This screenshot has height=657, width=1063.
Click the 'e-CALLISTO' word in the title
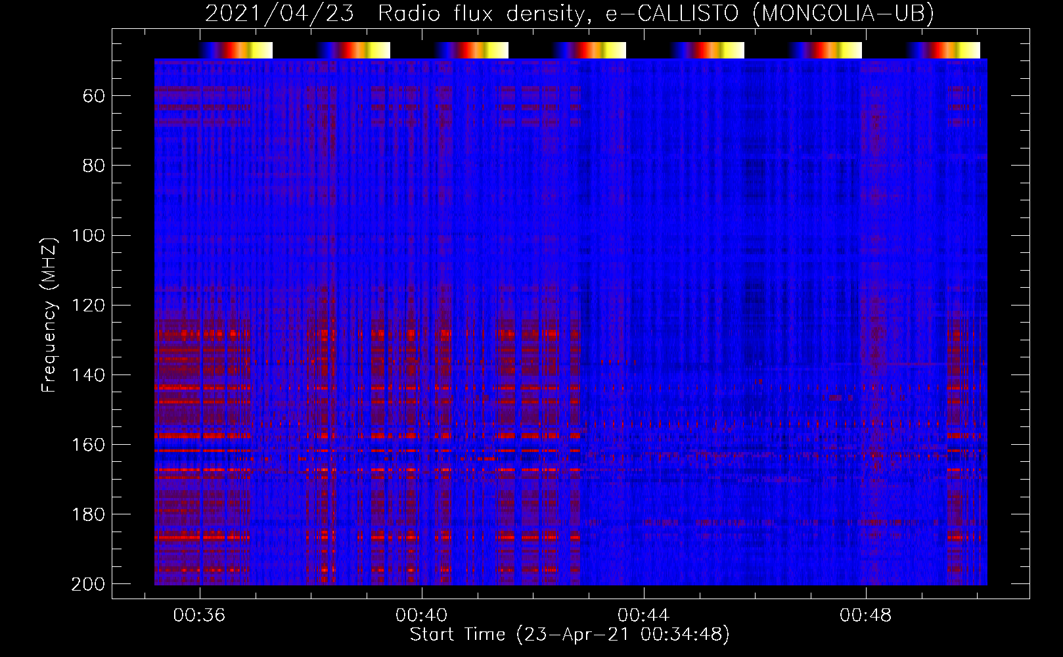click(x=672, y=14)
